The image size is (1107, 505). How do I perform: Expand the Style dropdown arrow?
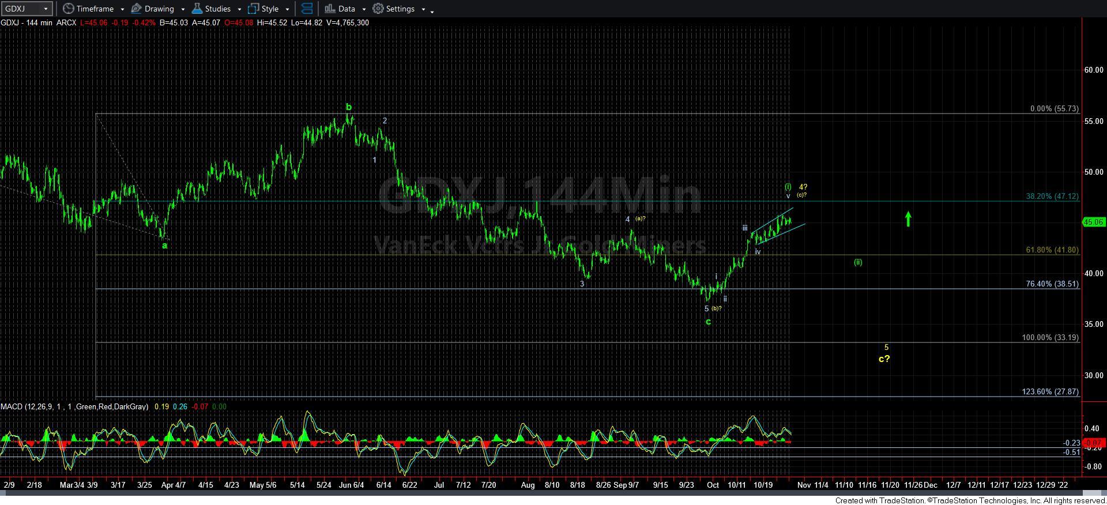pos(287,9)
